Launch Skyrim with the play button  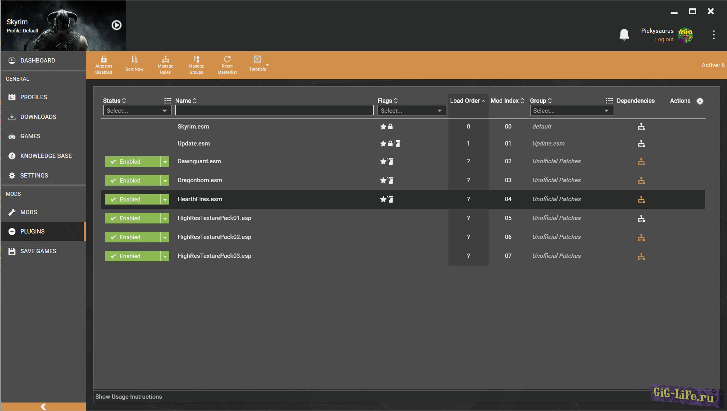[116, 25]
